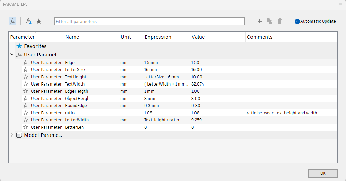Filter by favorites star icon in toolbar
This screenshot has height=181, width=346.
tap(39, 21)
